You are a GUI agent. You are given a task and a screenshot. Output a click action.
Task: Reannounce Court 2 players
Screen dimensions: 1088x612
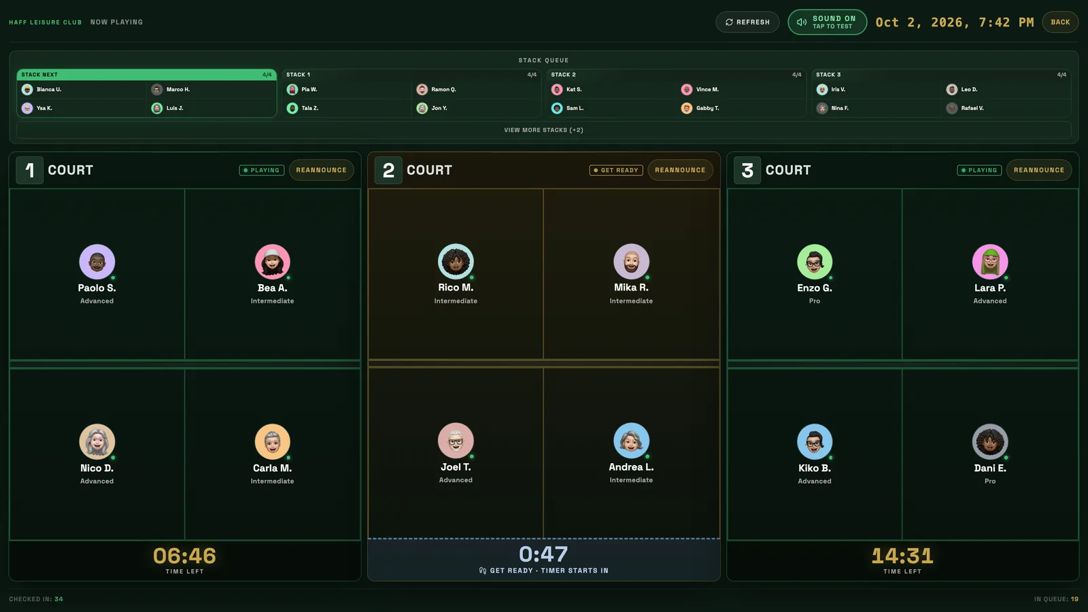(x=680, y=170)
